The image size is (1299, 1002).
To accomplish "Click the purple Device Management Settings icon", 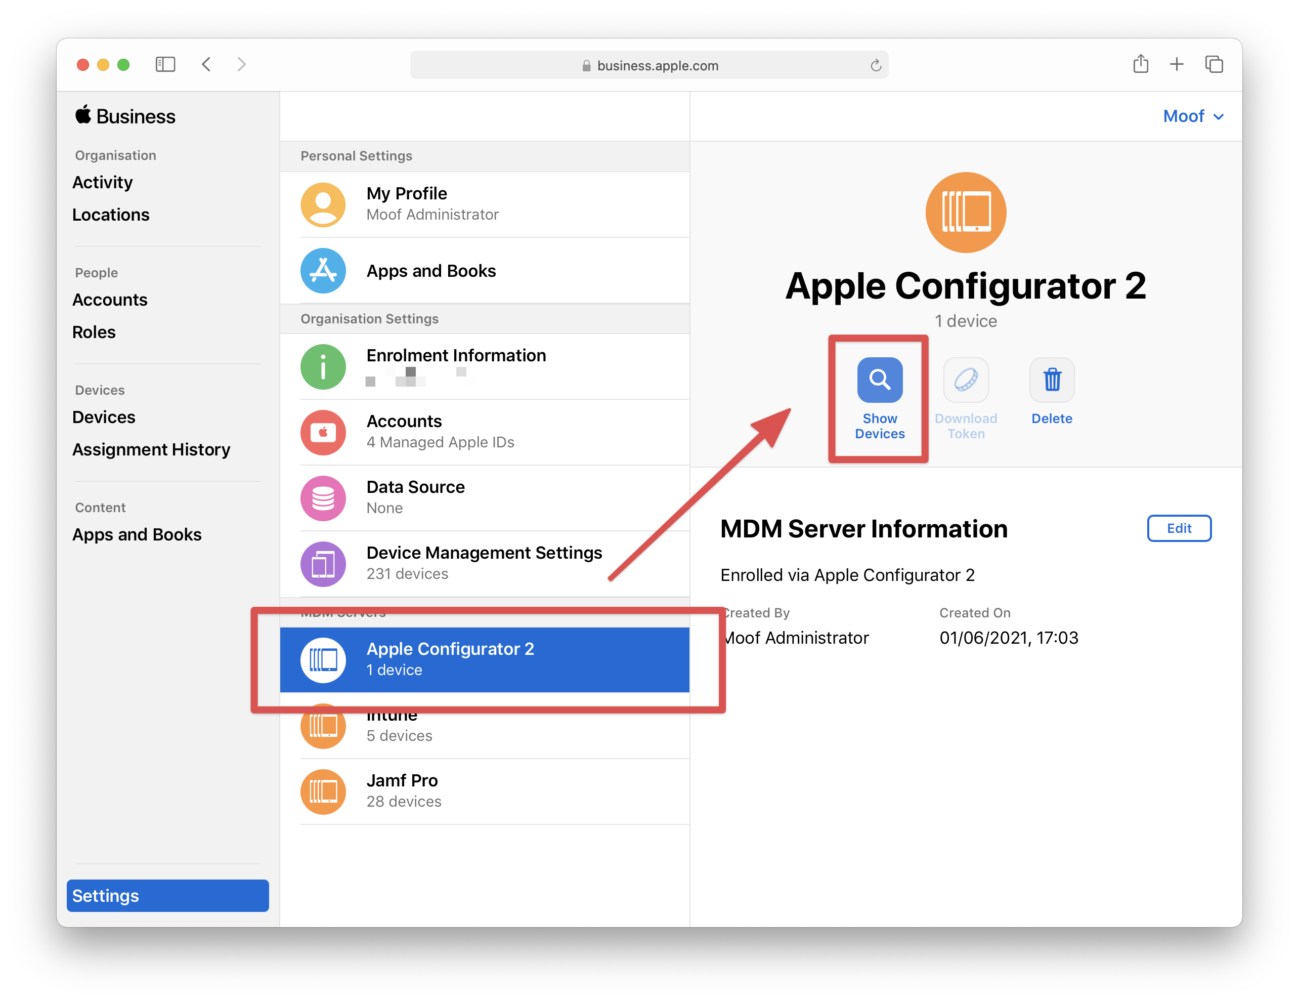I will (x=323, y=564).
